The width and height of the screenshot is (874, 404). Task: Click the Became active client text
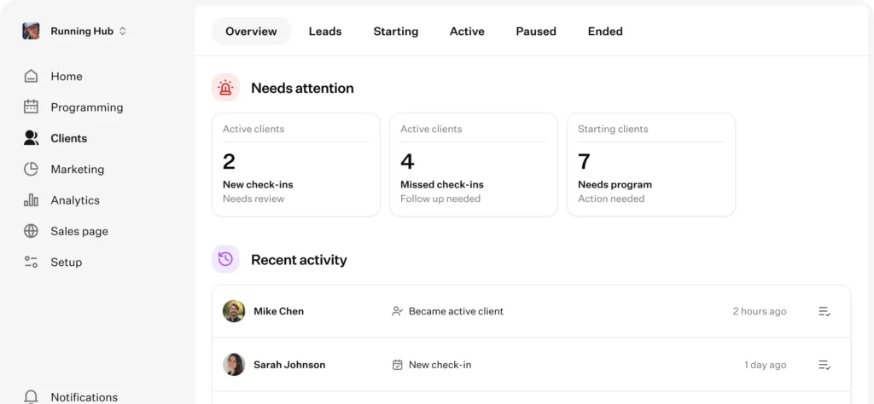pos(456,311)
